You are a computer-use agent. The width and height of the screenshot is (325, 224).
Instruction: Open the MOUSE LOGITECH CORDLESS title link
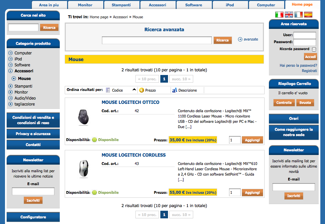click(x=133, y=155)
